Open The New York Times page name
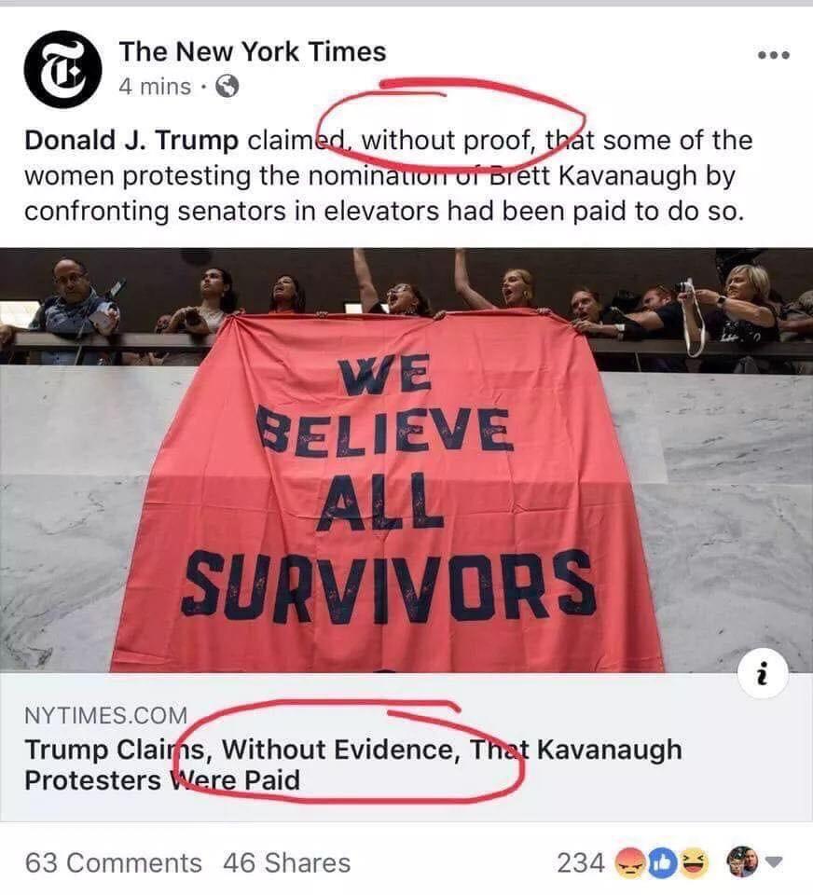Image resolution: width=813 pixels, height=895 pixels. (253, 51)
